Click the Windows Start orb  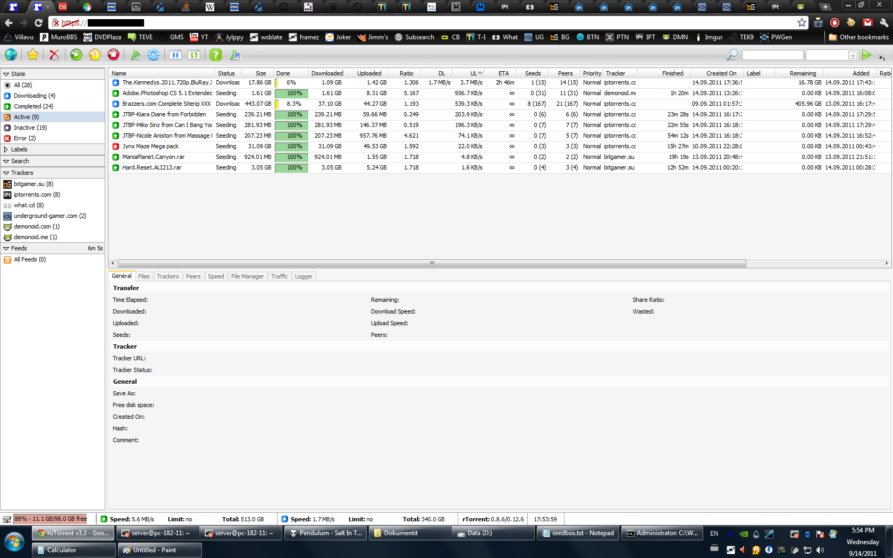(x=14, y=543)
